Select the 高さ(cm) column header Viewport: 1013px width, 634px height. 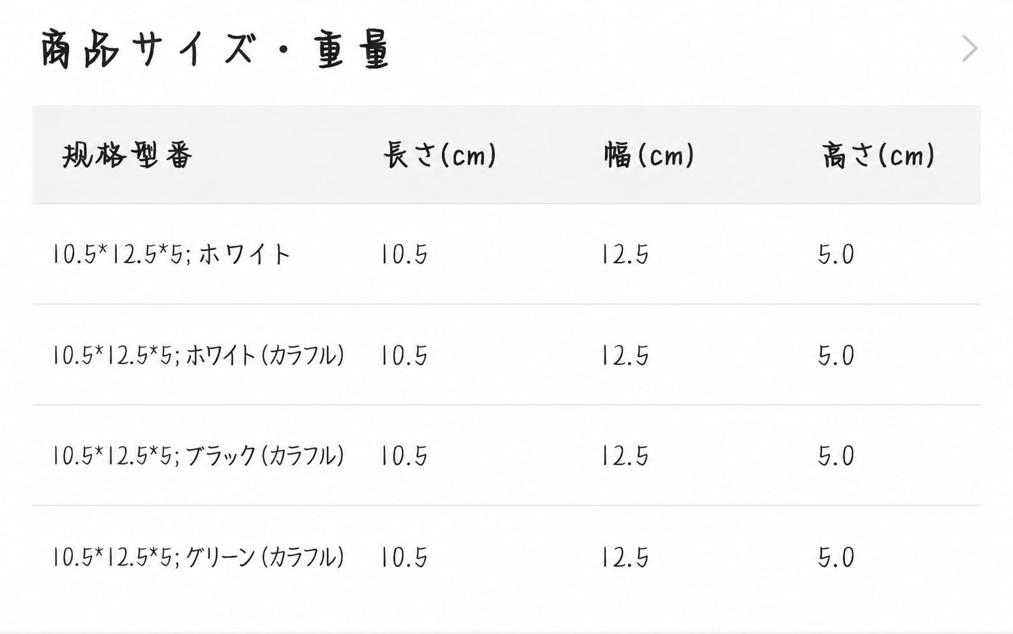pos(878,155)
